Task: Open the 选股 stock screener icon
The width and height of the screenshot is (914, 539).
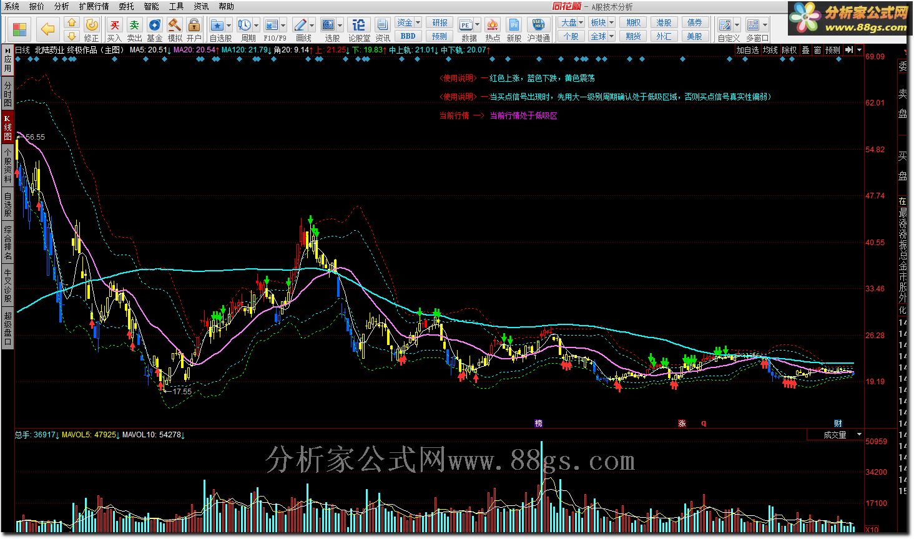Action: pyautogui.click(x=328, y=25)
